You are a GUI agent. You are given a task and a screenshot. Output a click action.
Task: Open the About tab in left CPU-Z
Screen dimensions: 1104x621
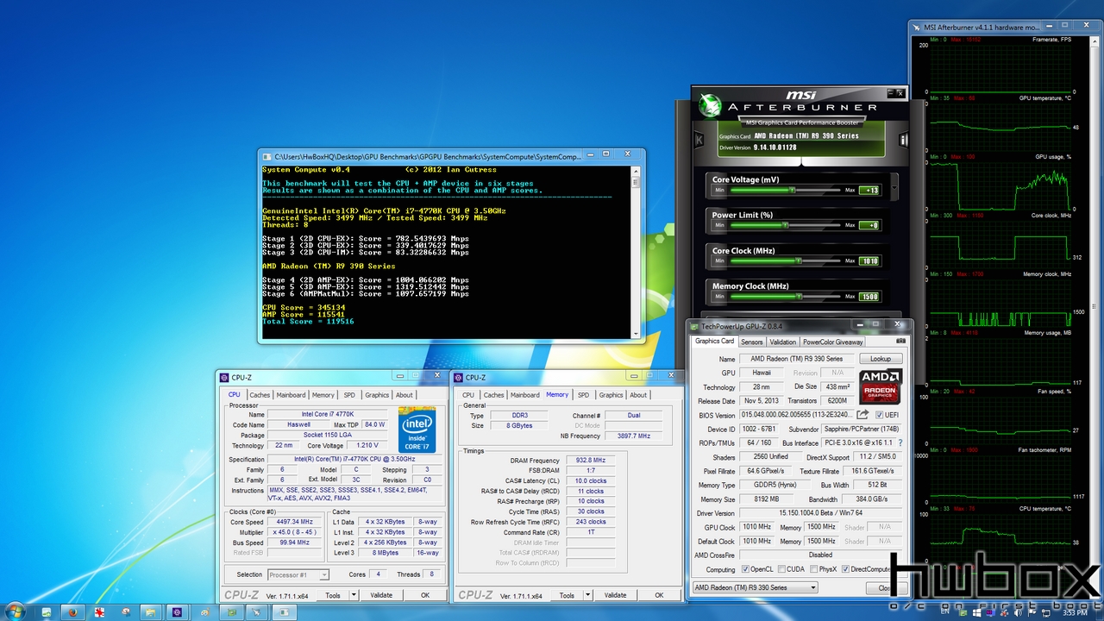(x=404, y=395)
